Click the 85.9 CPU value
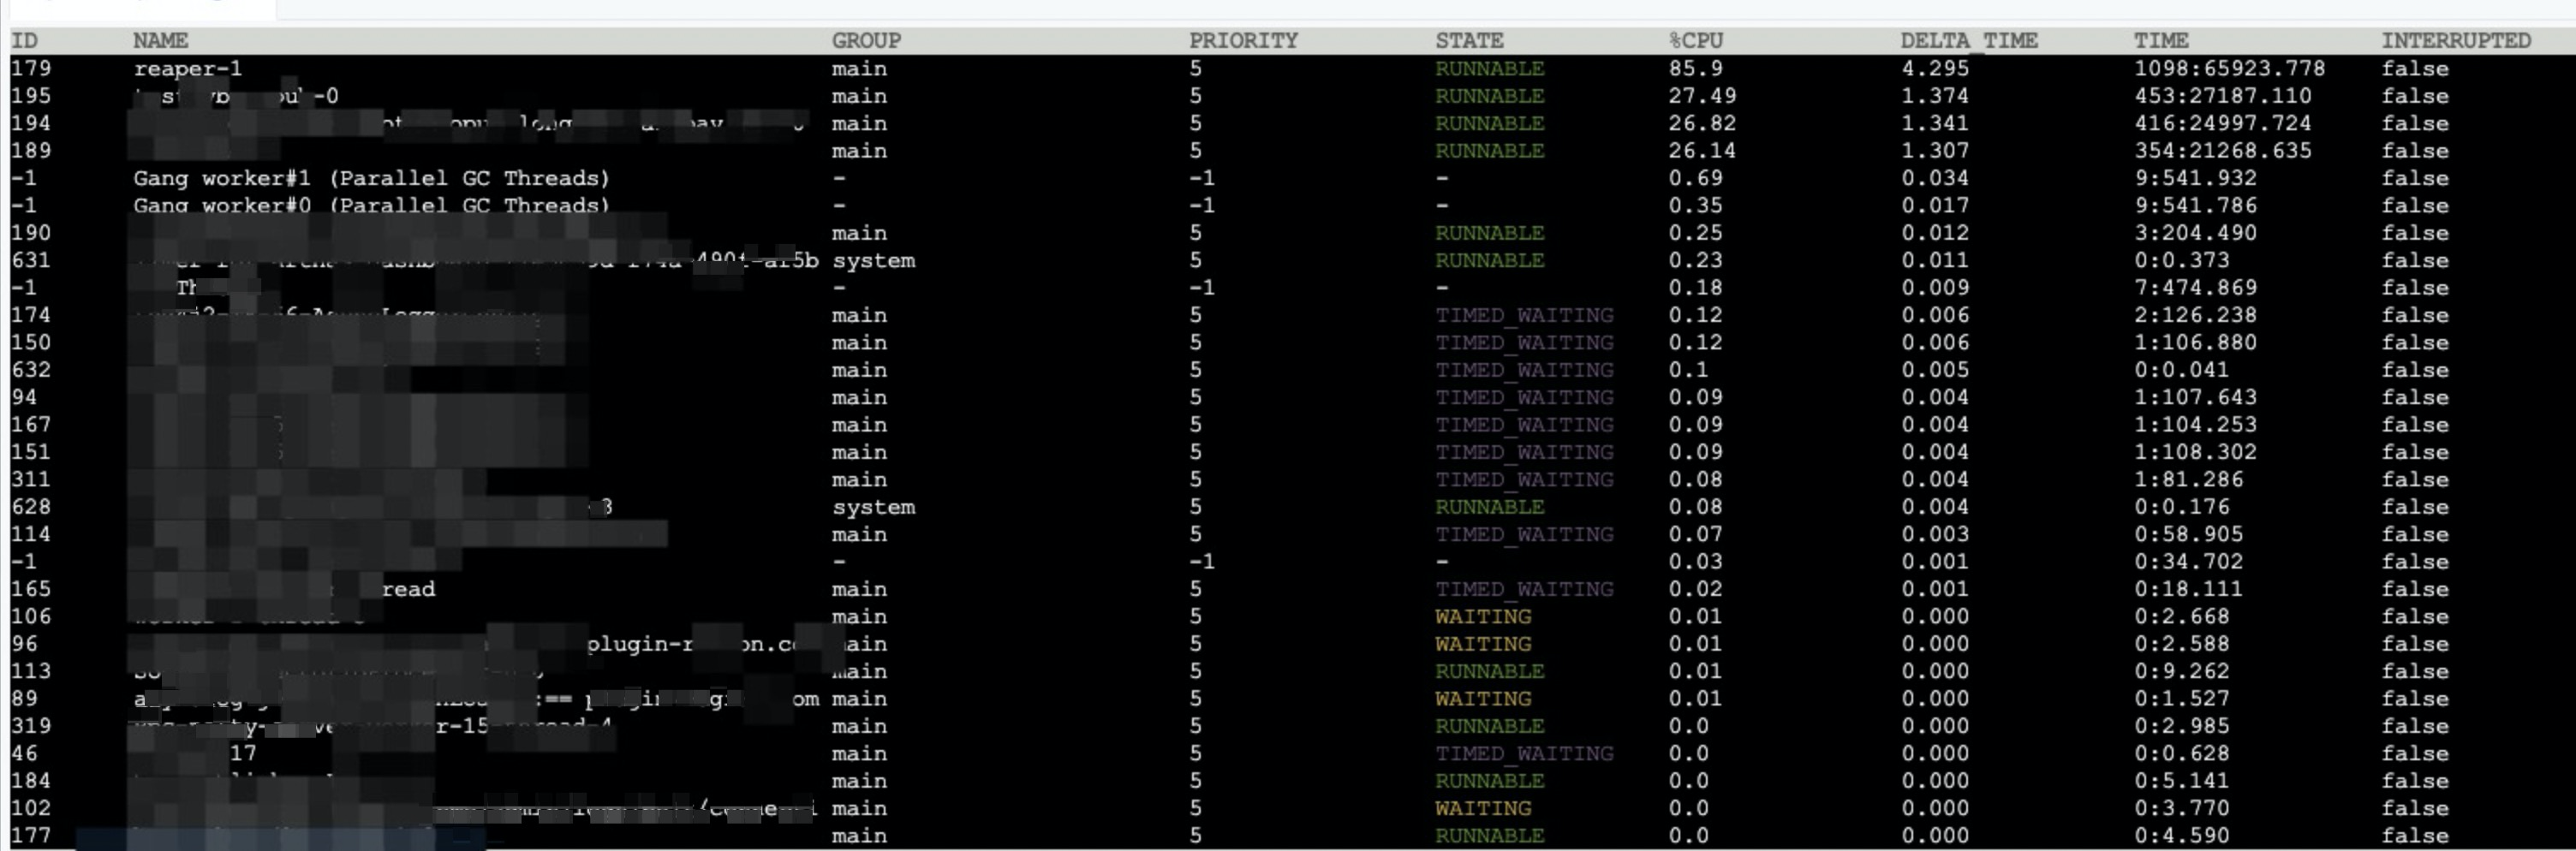Screen dimensions: 2576x851 tap(1696, 69)
